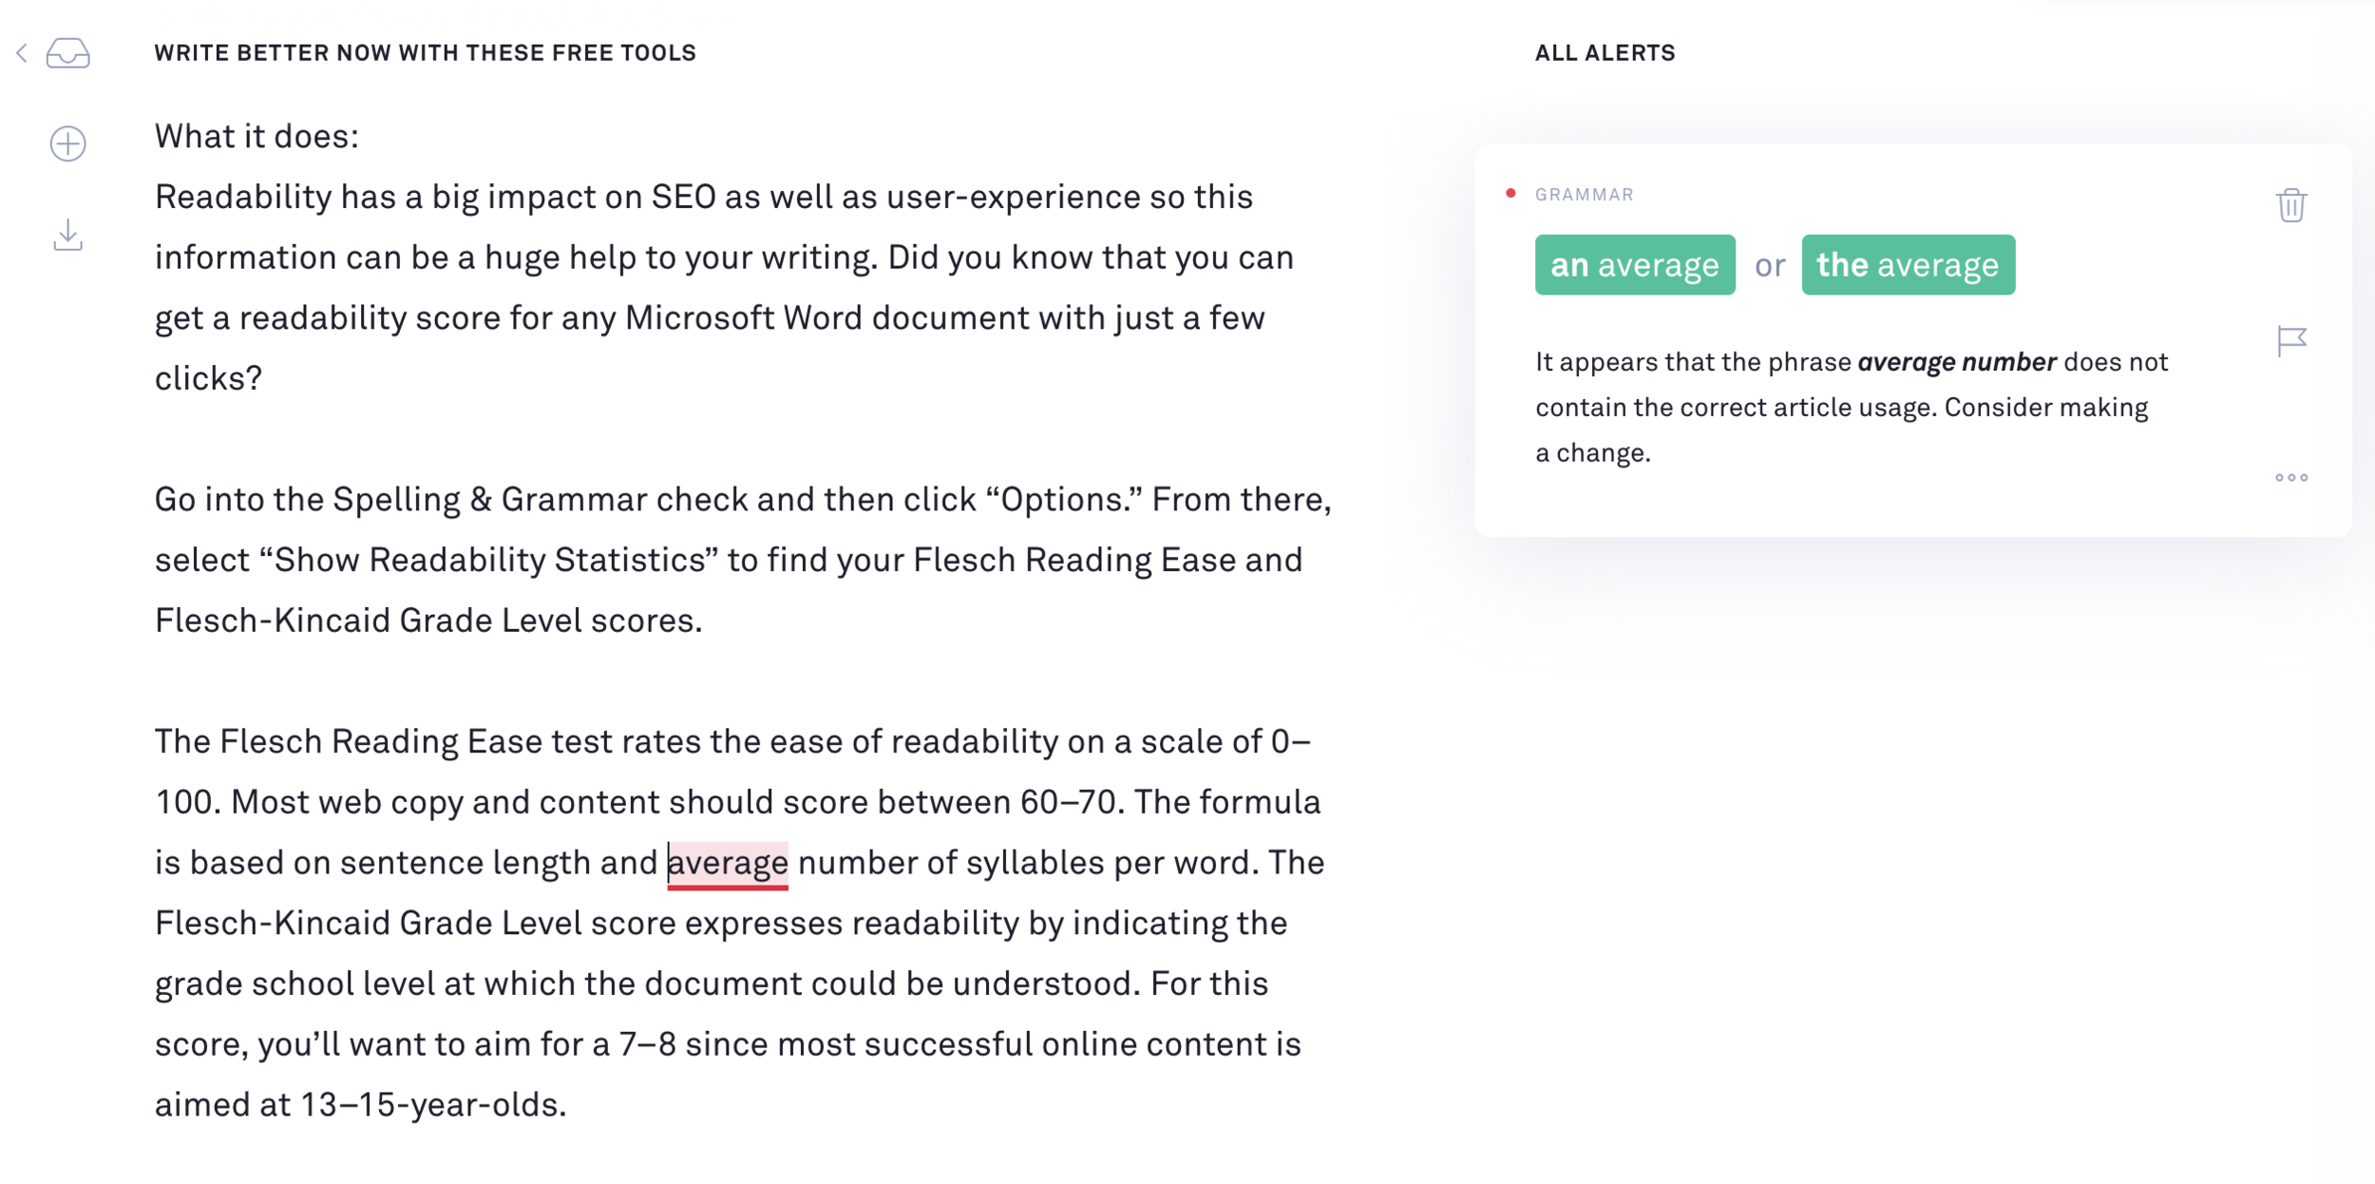Click the new document plus icon
Viewport: 2375px width, 1184px height.
(68, 143)
